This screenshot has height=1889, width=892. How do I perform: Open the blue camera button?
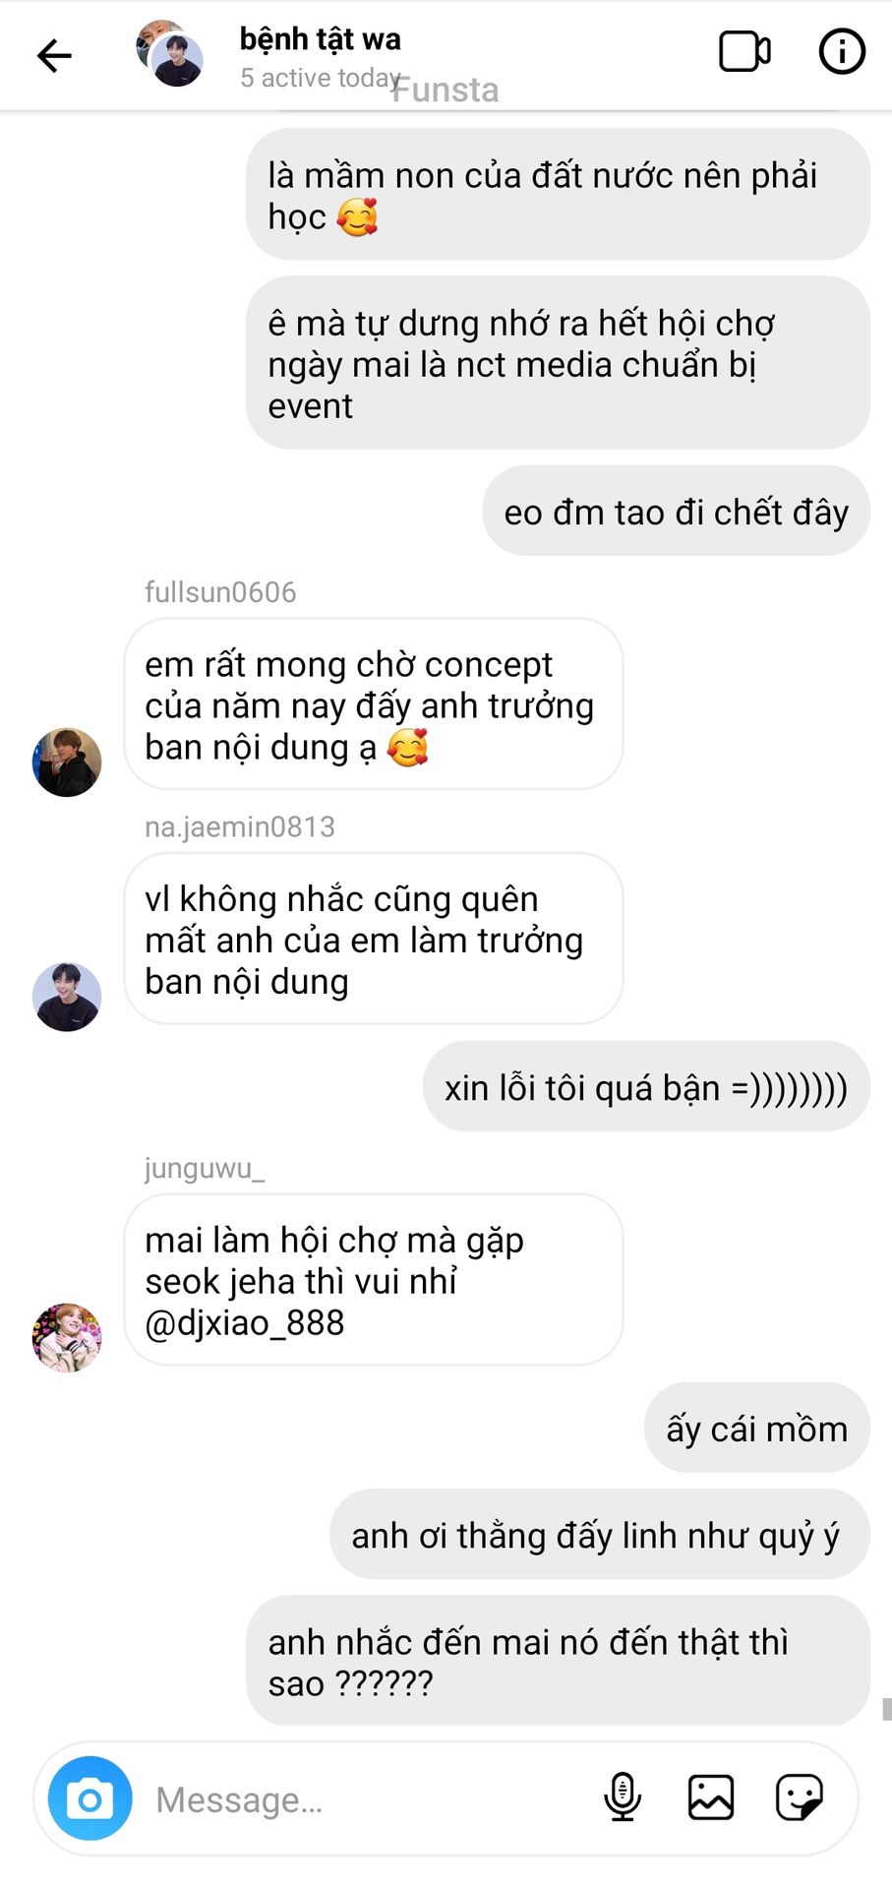[x=89, y=1798]
